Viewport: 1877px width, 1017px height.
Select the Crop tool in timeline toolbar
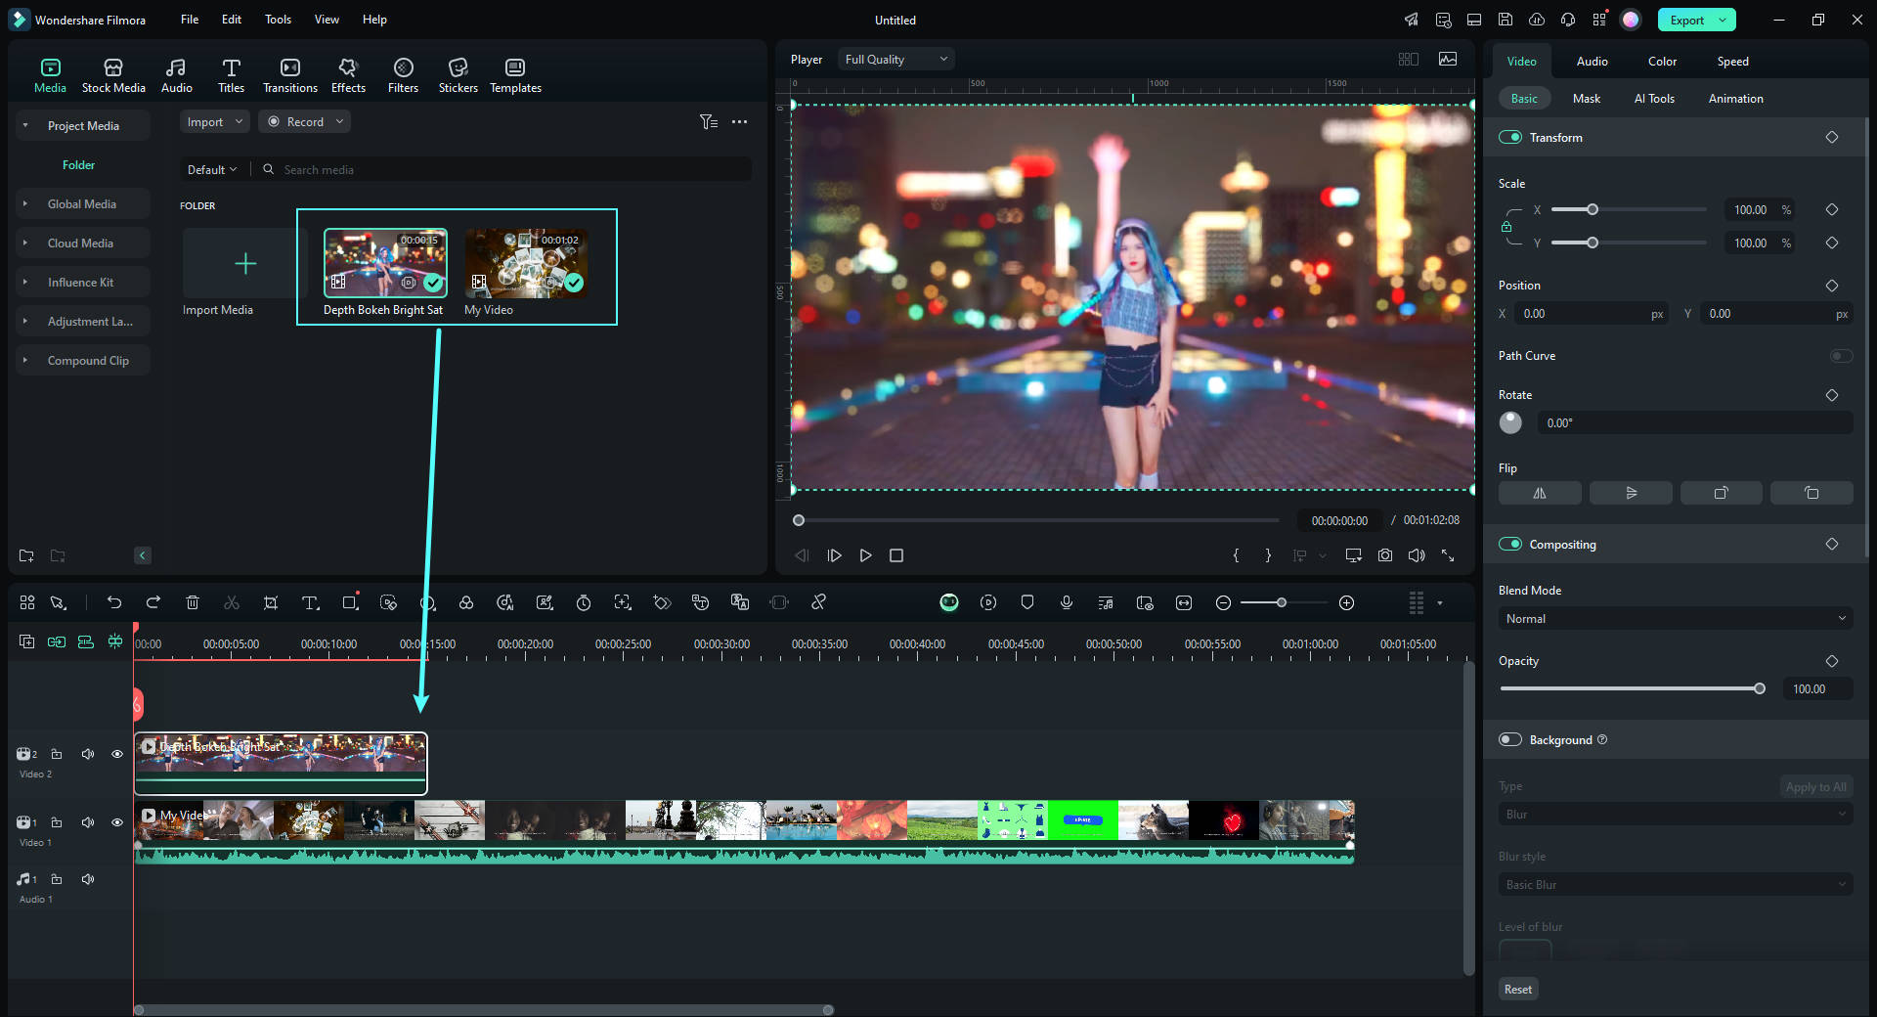click(x=271, y=603)
